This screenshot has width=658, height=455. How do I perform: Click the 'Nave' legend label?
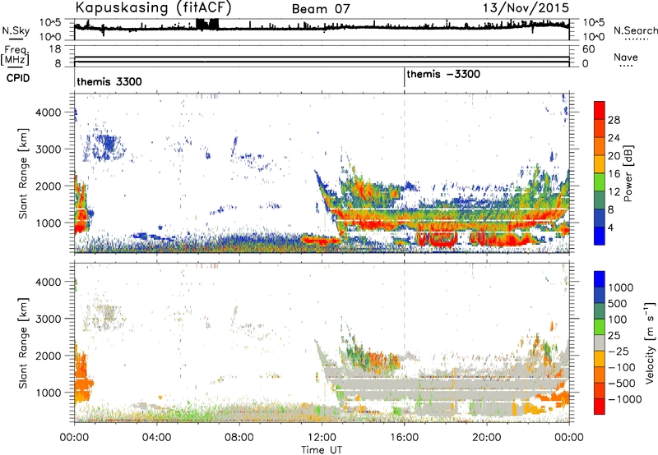click(x=626, y=57)
